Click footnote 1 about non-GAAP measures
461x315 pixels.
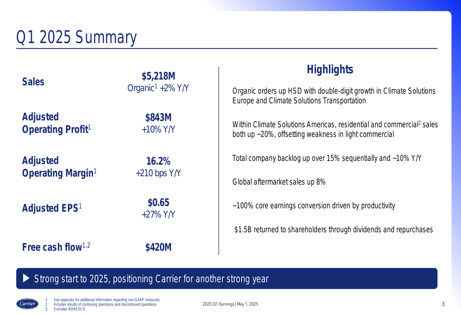pos(103,300)
